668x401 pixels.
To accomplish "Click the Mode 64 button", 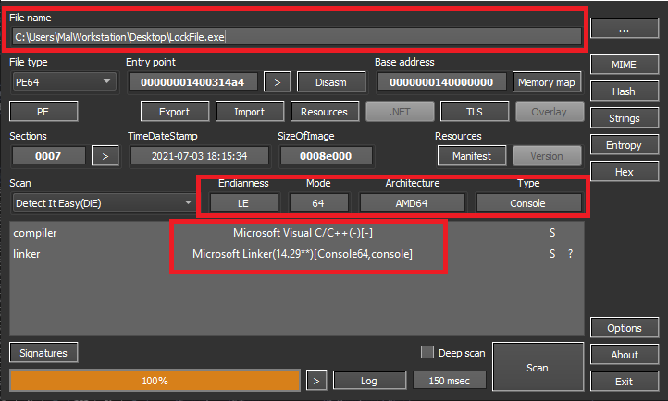I will click(x=318, y=203).
